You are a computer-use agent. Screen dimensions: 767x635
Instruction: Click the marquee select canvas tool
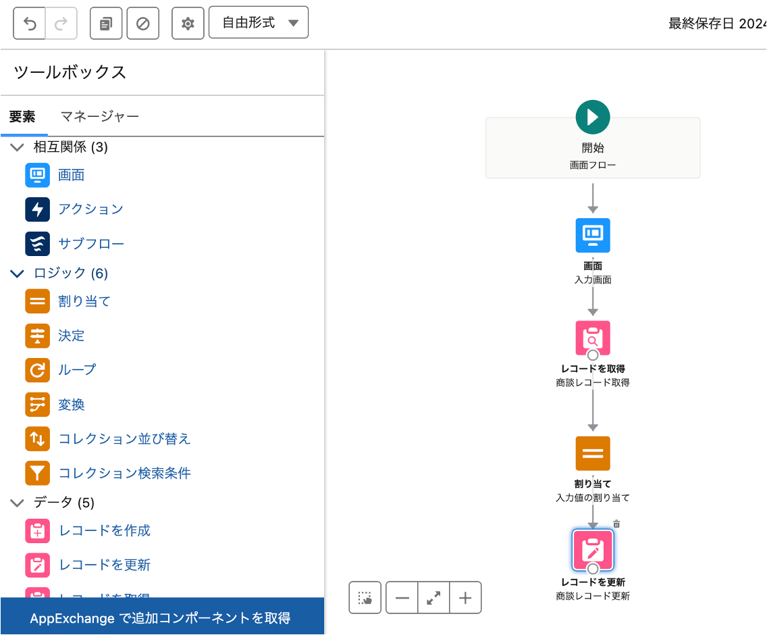click(x=365, y=598)
